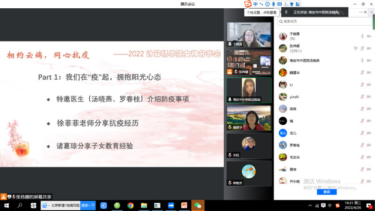The width and height of the screenshot is (375, 211).
Task: Expand hidden system tray icons chevron
Action: (310, 206)
